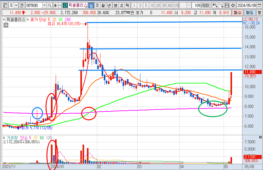Choose the 120 interval button
The height and width of the screenshot is (170, 263).
(176, 6)
